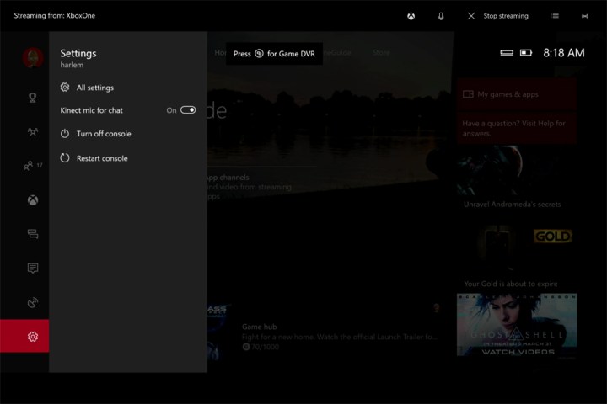Open My games & apps tile

tap(517, 94)
